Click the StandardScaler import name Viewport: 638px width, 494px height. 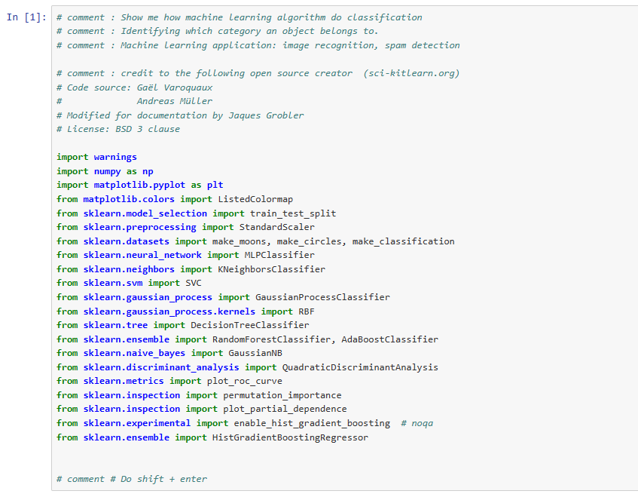point(276,227)
